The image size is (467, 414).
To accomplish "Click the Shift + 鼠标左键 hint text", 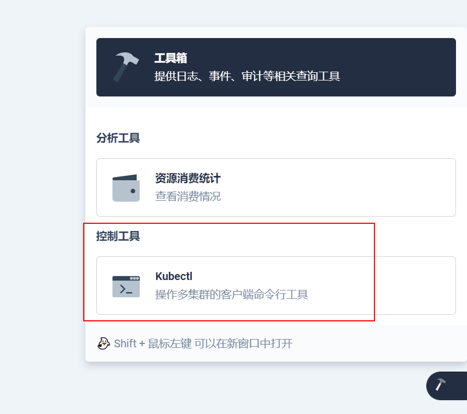I will 153,344.
